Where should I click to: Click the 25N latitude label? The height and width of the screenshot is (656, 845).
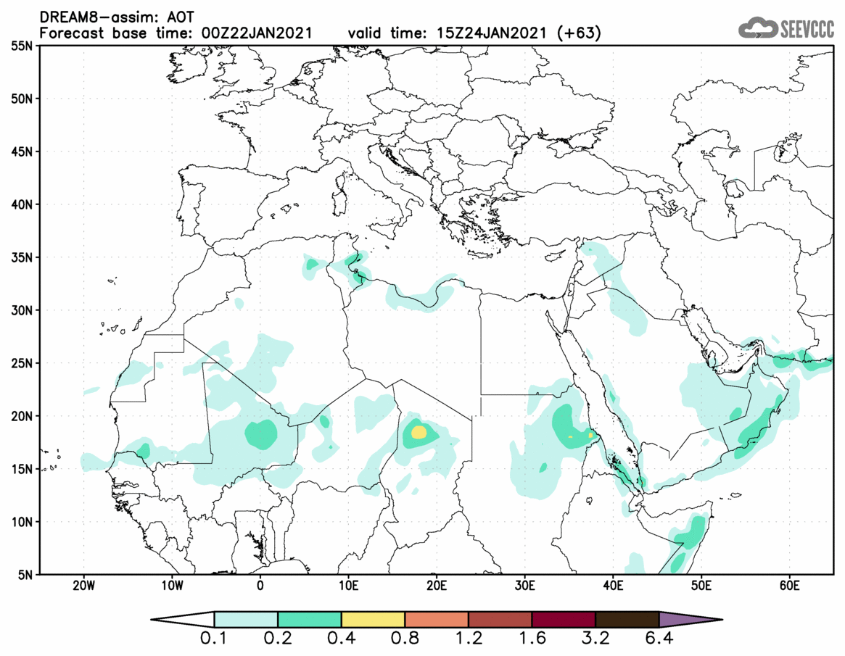coord(22,364)
